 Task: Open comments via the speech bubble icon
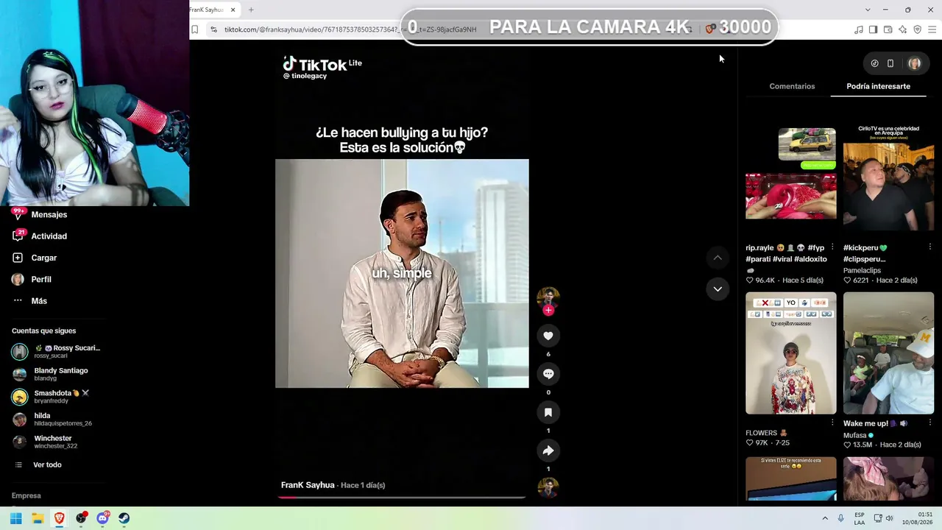tap(548, 374)
